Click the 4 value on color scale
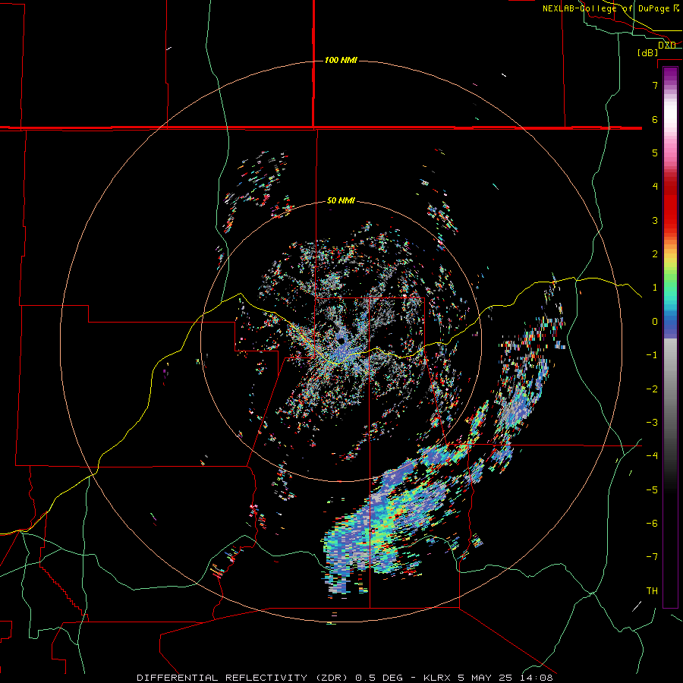This screenshot has width=683, height=683. 655,187
